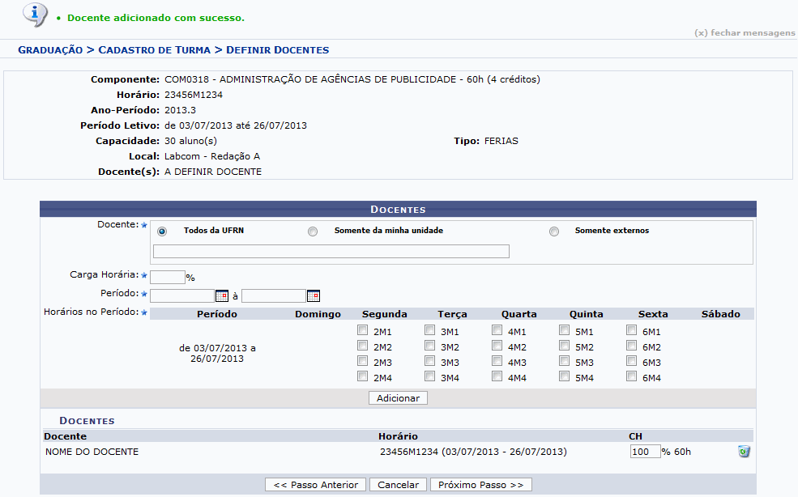The height and width of the screenshot is (497, 798).
Task: Select 'Todos da UFRN' radio option
Action: coord(162,232)
